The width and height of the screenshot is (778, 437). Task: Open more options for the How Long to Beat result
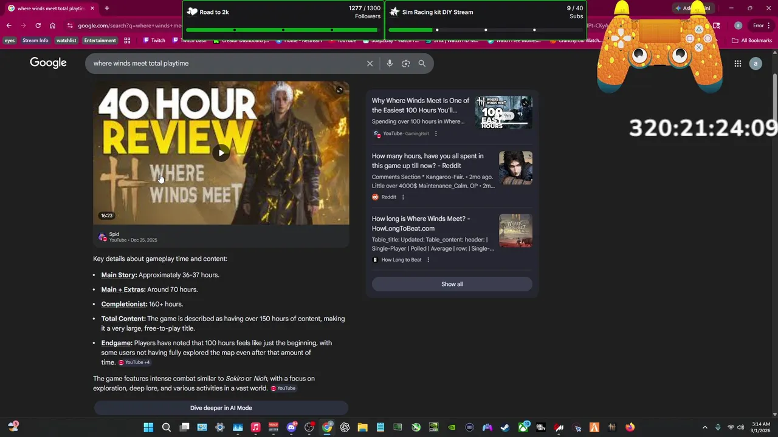pos(428,260)
